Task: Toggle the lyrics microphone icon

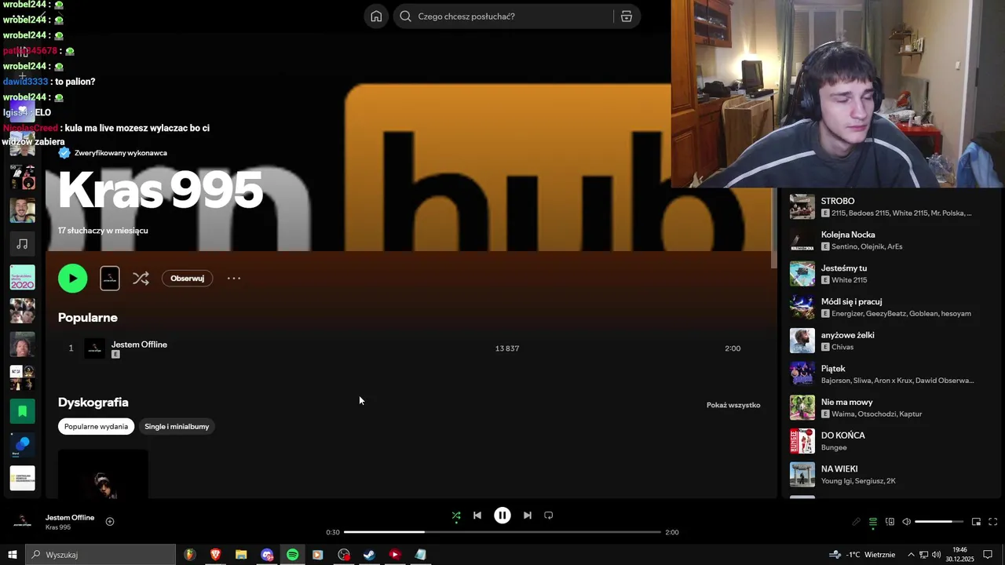Action: [856, 522]
